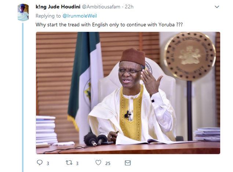The image size is (233, 172).
Task: Expand tweet options with the chevron arrow
Action: 217,7
